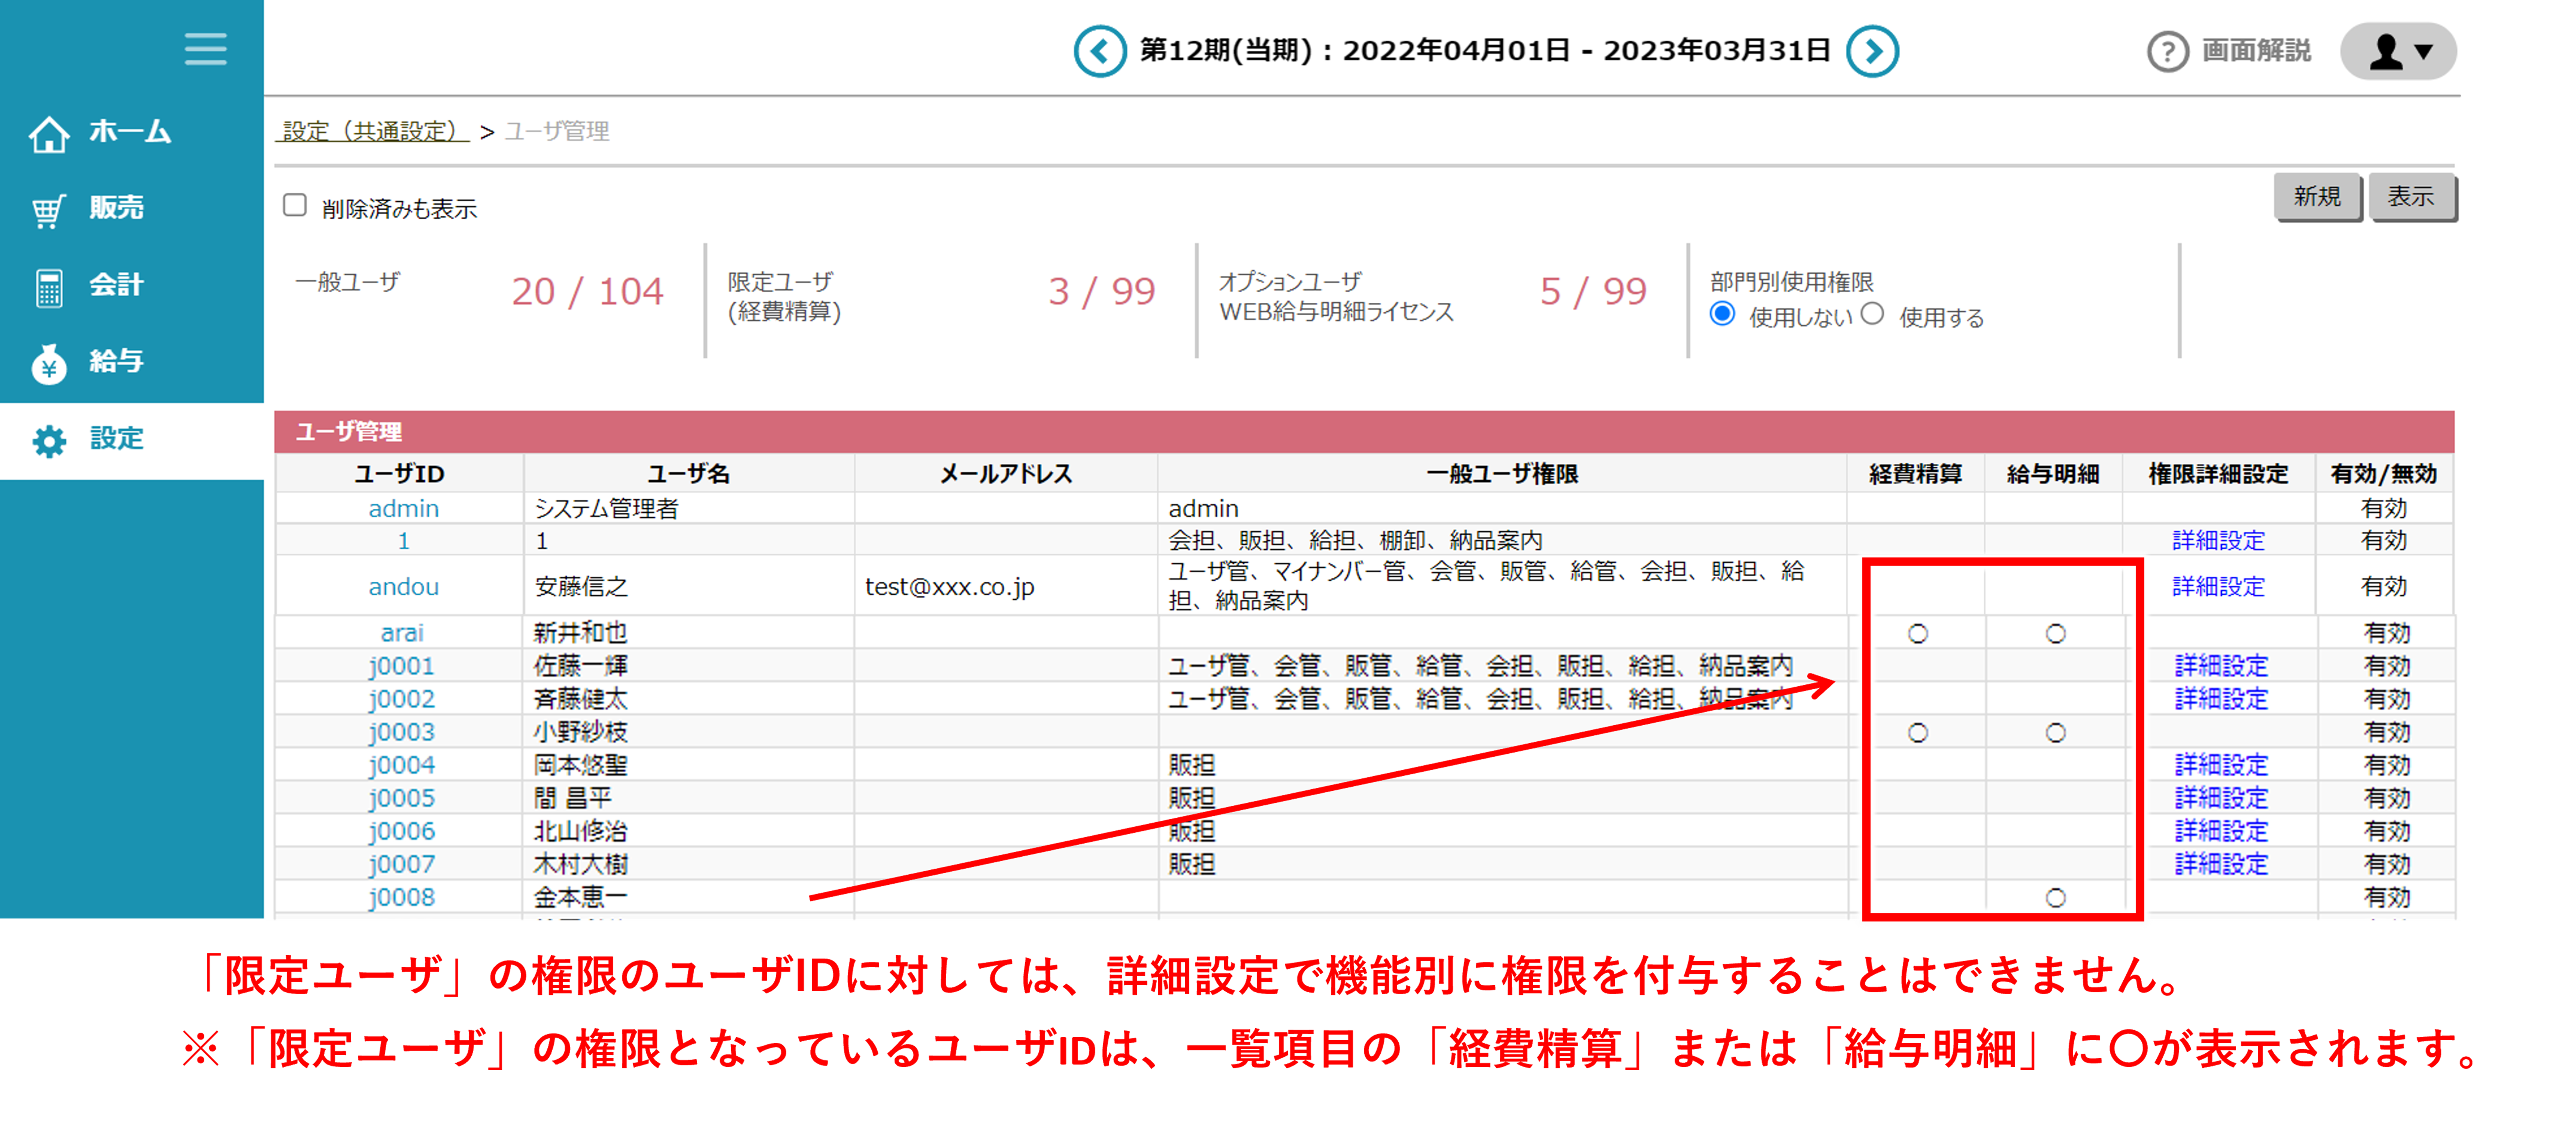Click 詳細設定 for j0005
Screen dimensions: 2576x1146
point(2221,798)
